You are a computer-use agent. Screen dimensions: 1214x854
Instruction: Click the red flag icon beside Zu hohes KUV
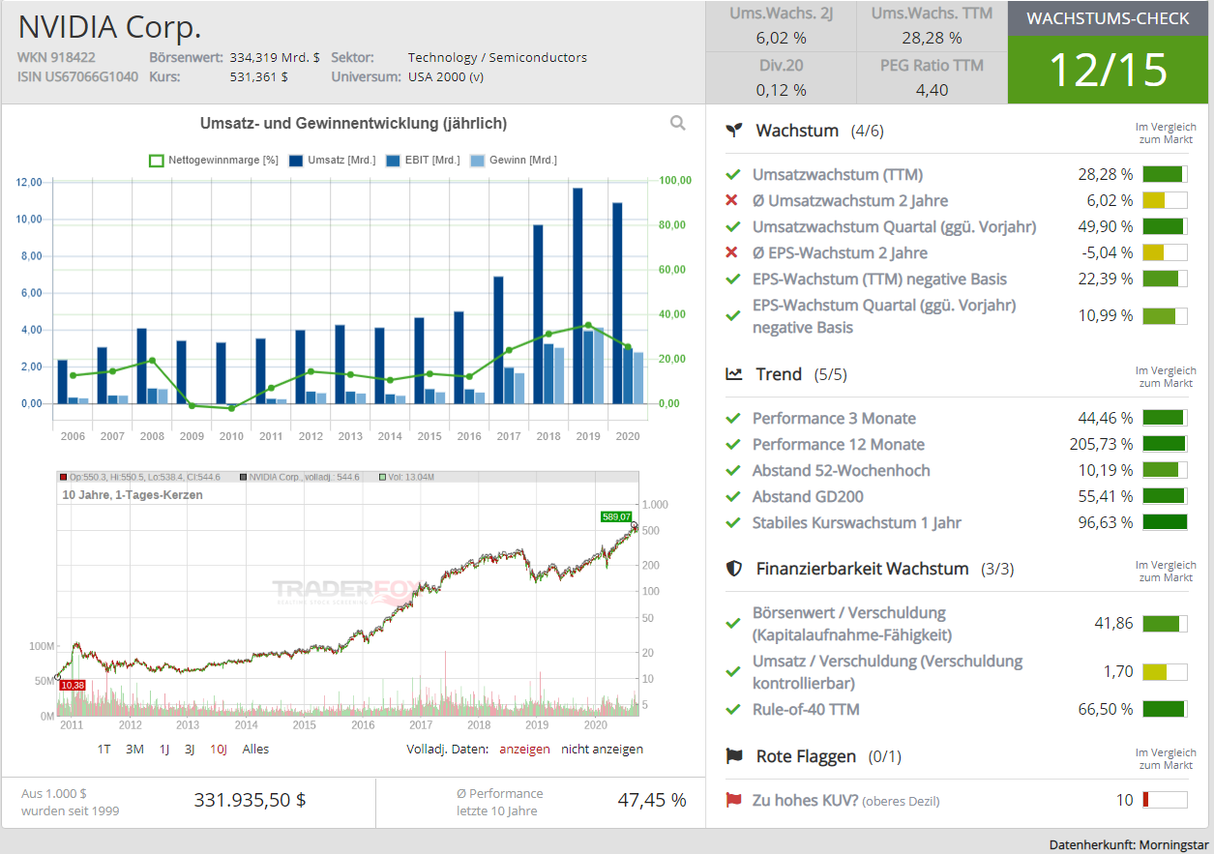coord(733,800)
